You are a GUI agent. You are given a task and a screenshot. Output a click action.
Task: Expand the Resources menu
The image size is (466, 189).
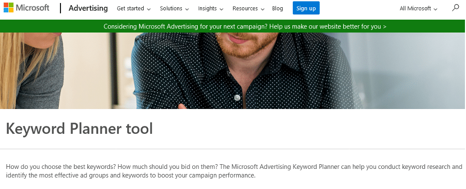(248, 9)
